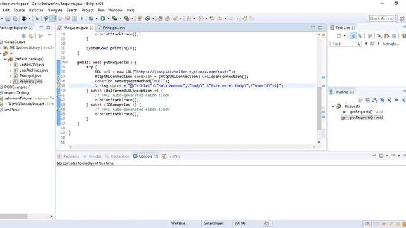This screenshot has width=406, height=228.
Task: Click the editor vertical scrollbar thumb
Action: [318, 108]
